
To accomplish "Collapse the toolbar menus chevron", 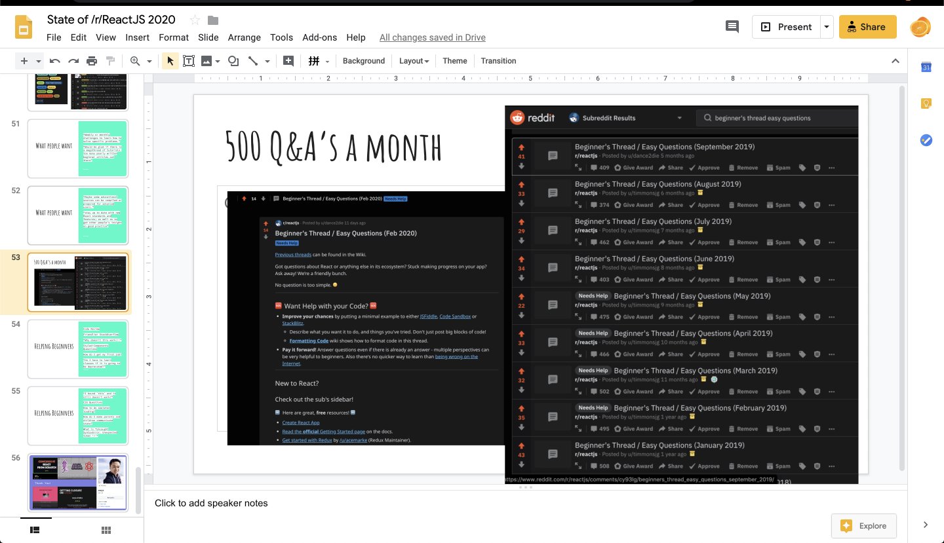I will click(895, 61).
